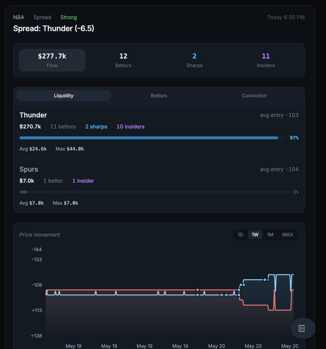326x349 pixels.
Task: Click the 'Strong' rating label
Action: click(x=69, y=17)
